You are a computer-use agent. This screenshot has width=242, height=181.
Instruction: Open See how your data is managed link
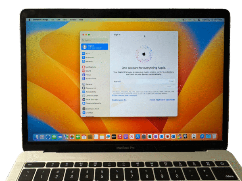(126, 95)
